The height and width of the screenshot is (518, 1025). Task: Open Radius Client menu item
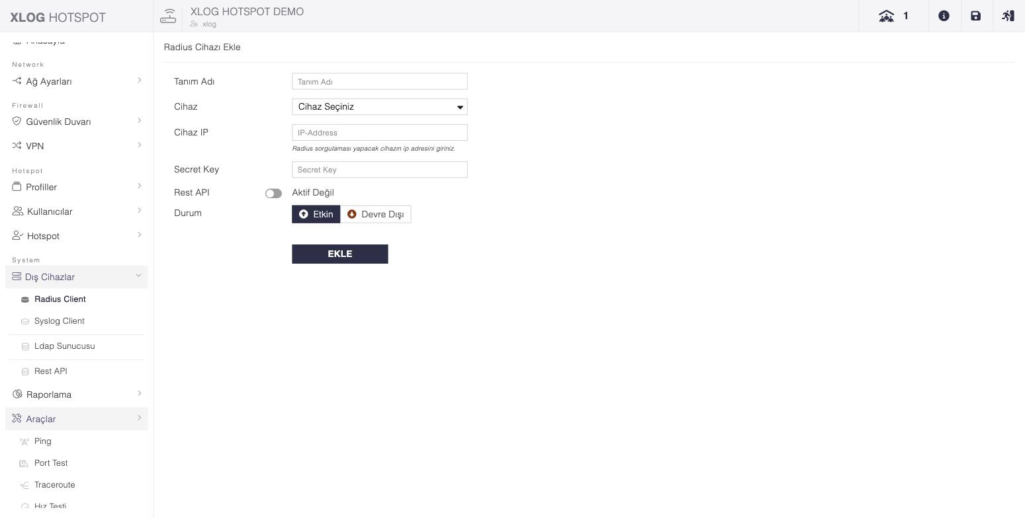[x=60, y=299]
